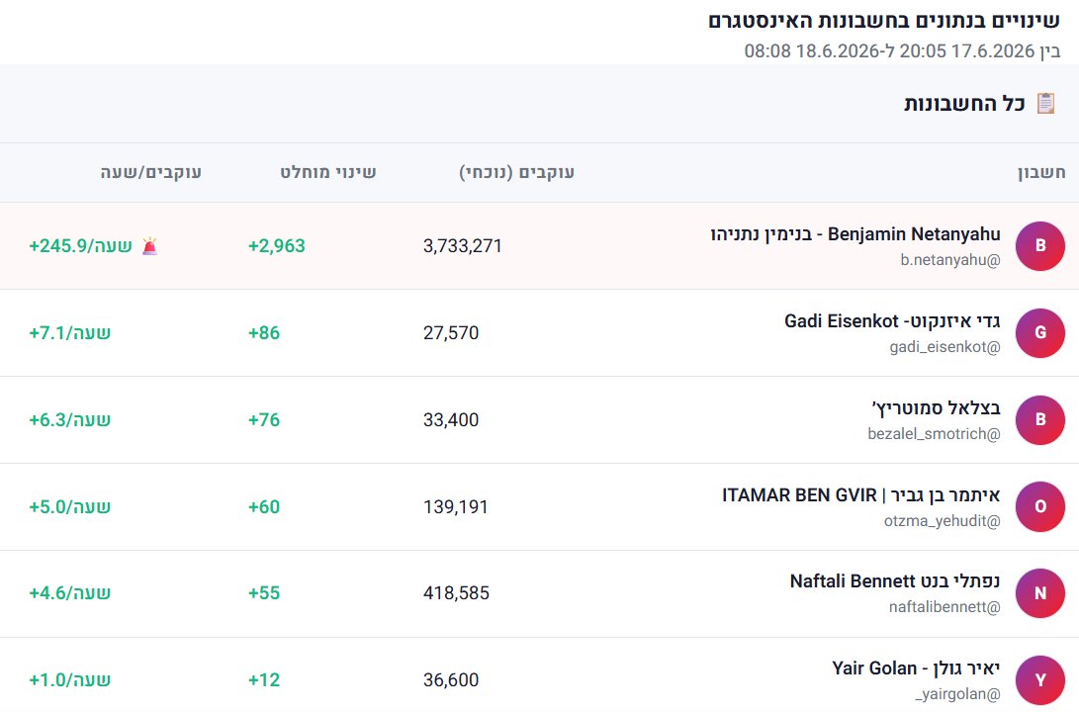
Task: Click follower count 27,570
Action: (451, 333)
